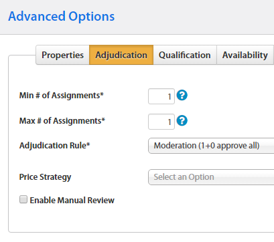
Task: Click the Advanced Options heading
Action: click(x=62, y=16)
